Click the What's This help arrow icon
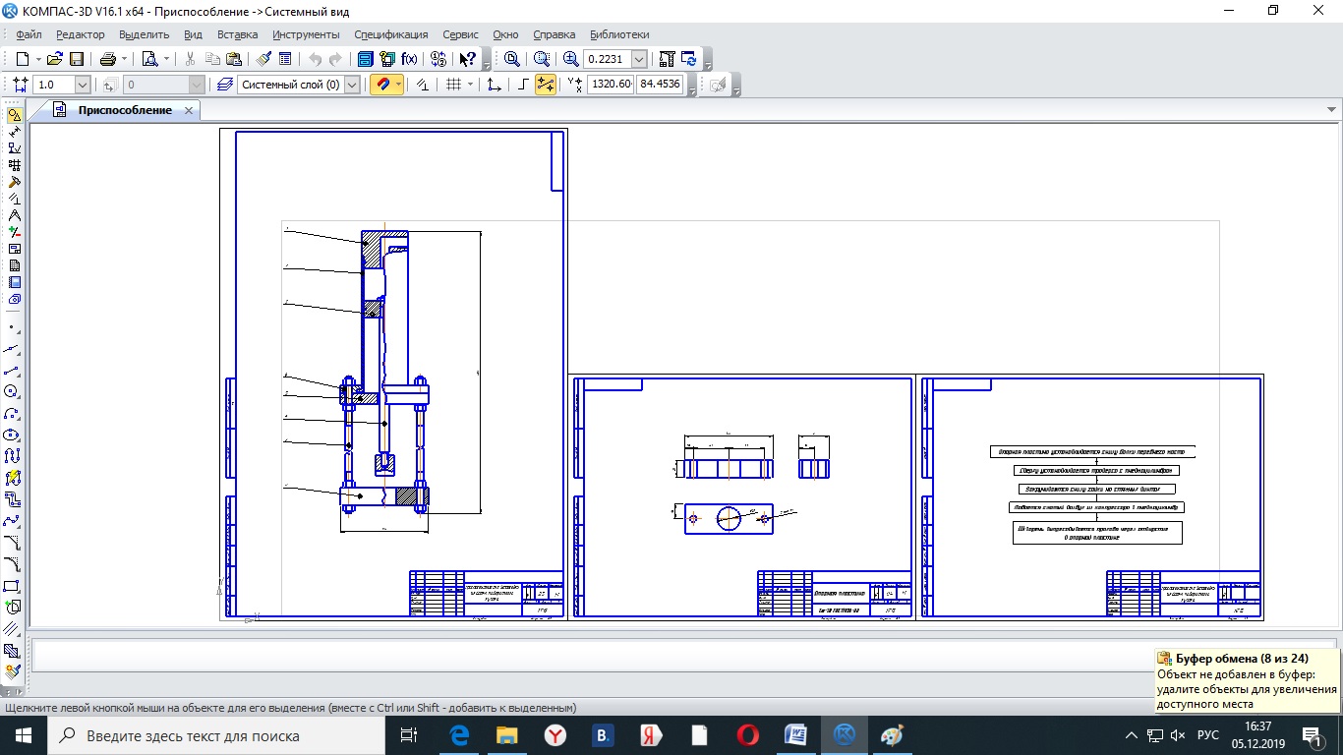The width and height of the screenshot is (1343, 755). click(468, 59)
